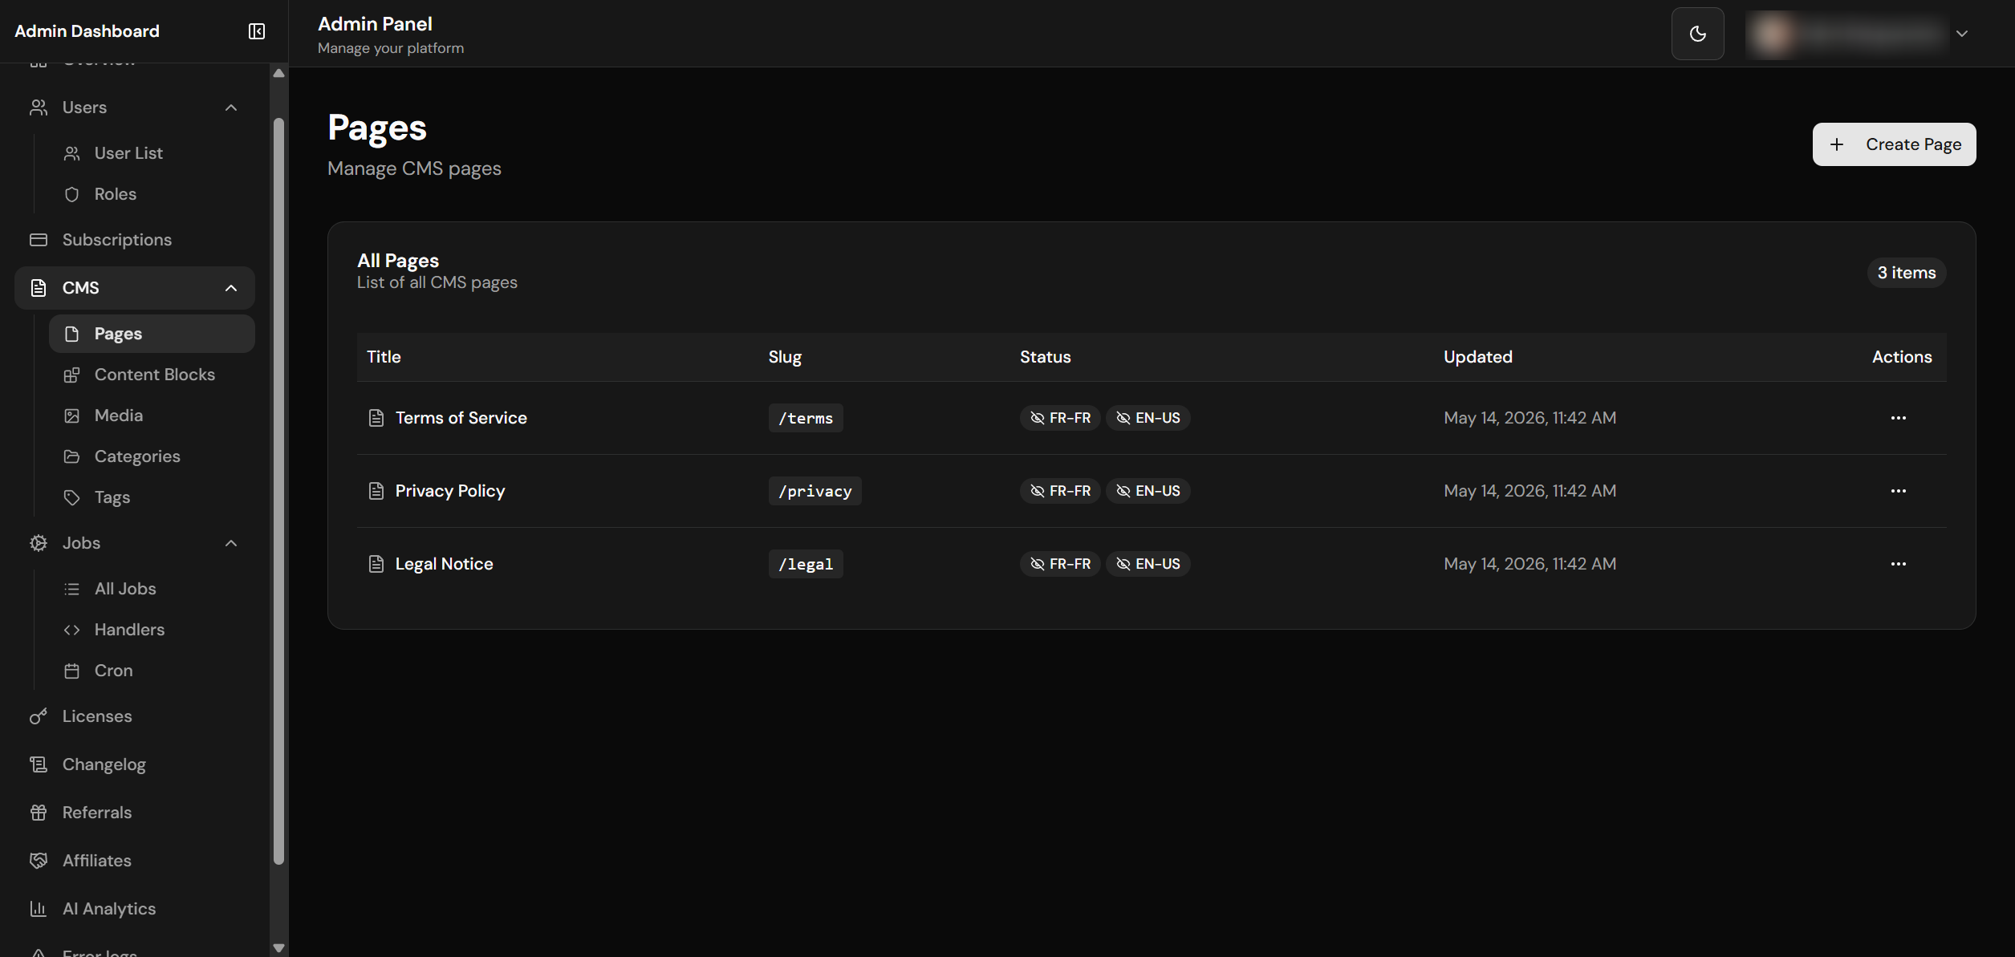Viewport: 2015px width, 957px height.
Task: Collapse the sidebar using the panel icon
Action: pyautogui.click(x=257, y=31)
